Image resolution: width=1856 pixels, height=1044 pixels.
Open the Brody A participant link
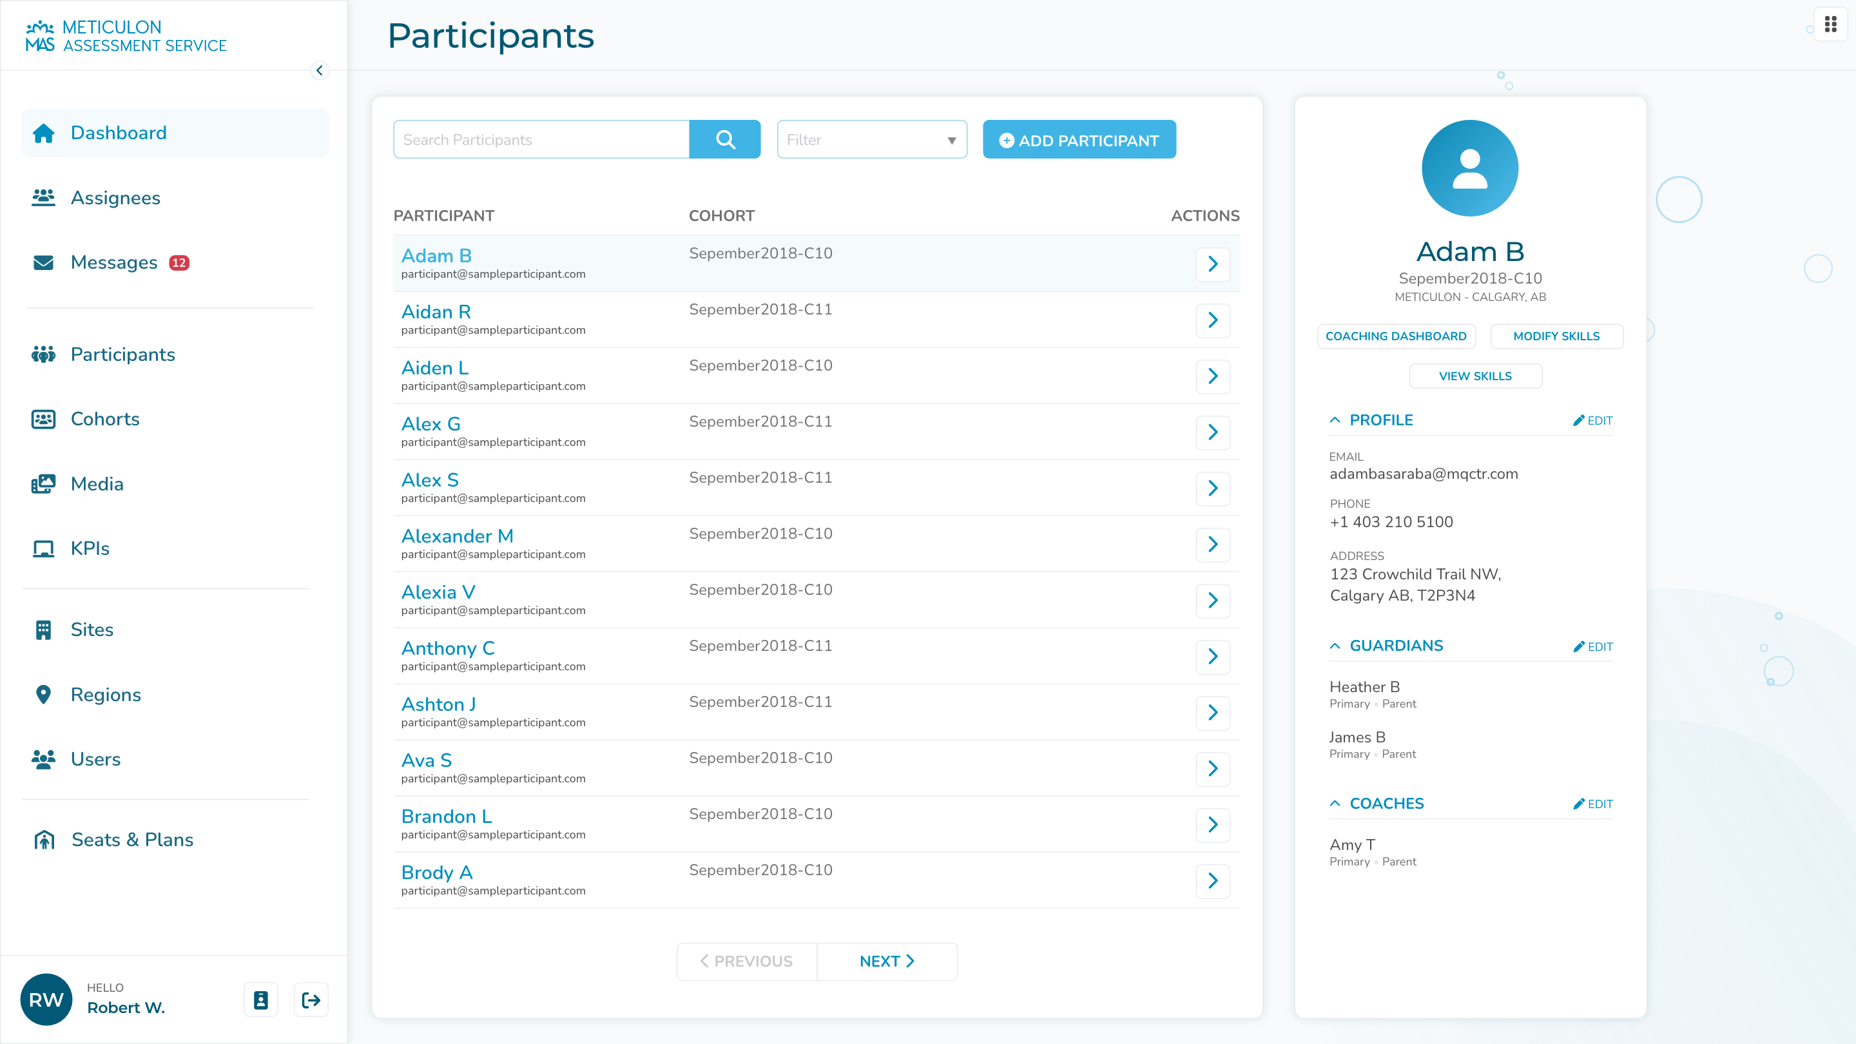coord(437,873)
